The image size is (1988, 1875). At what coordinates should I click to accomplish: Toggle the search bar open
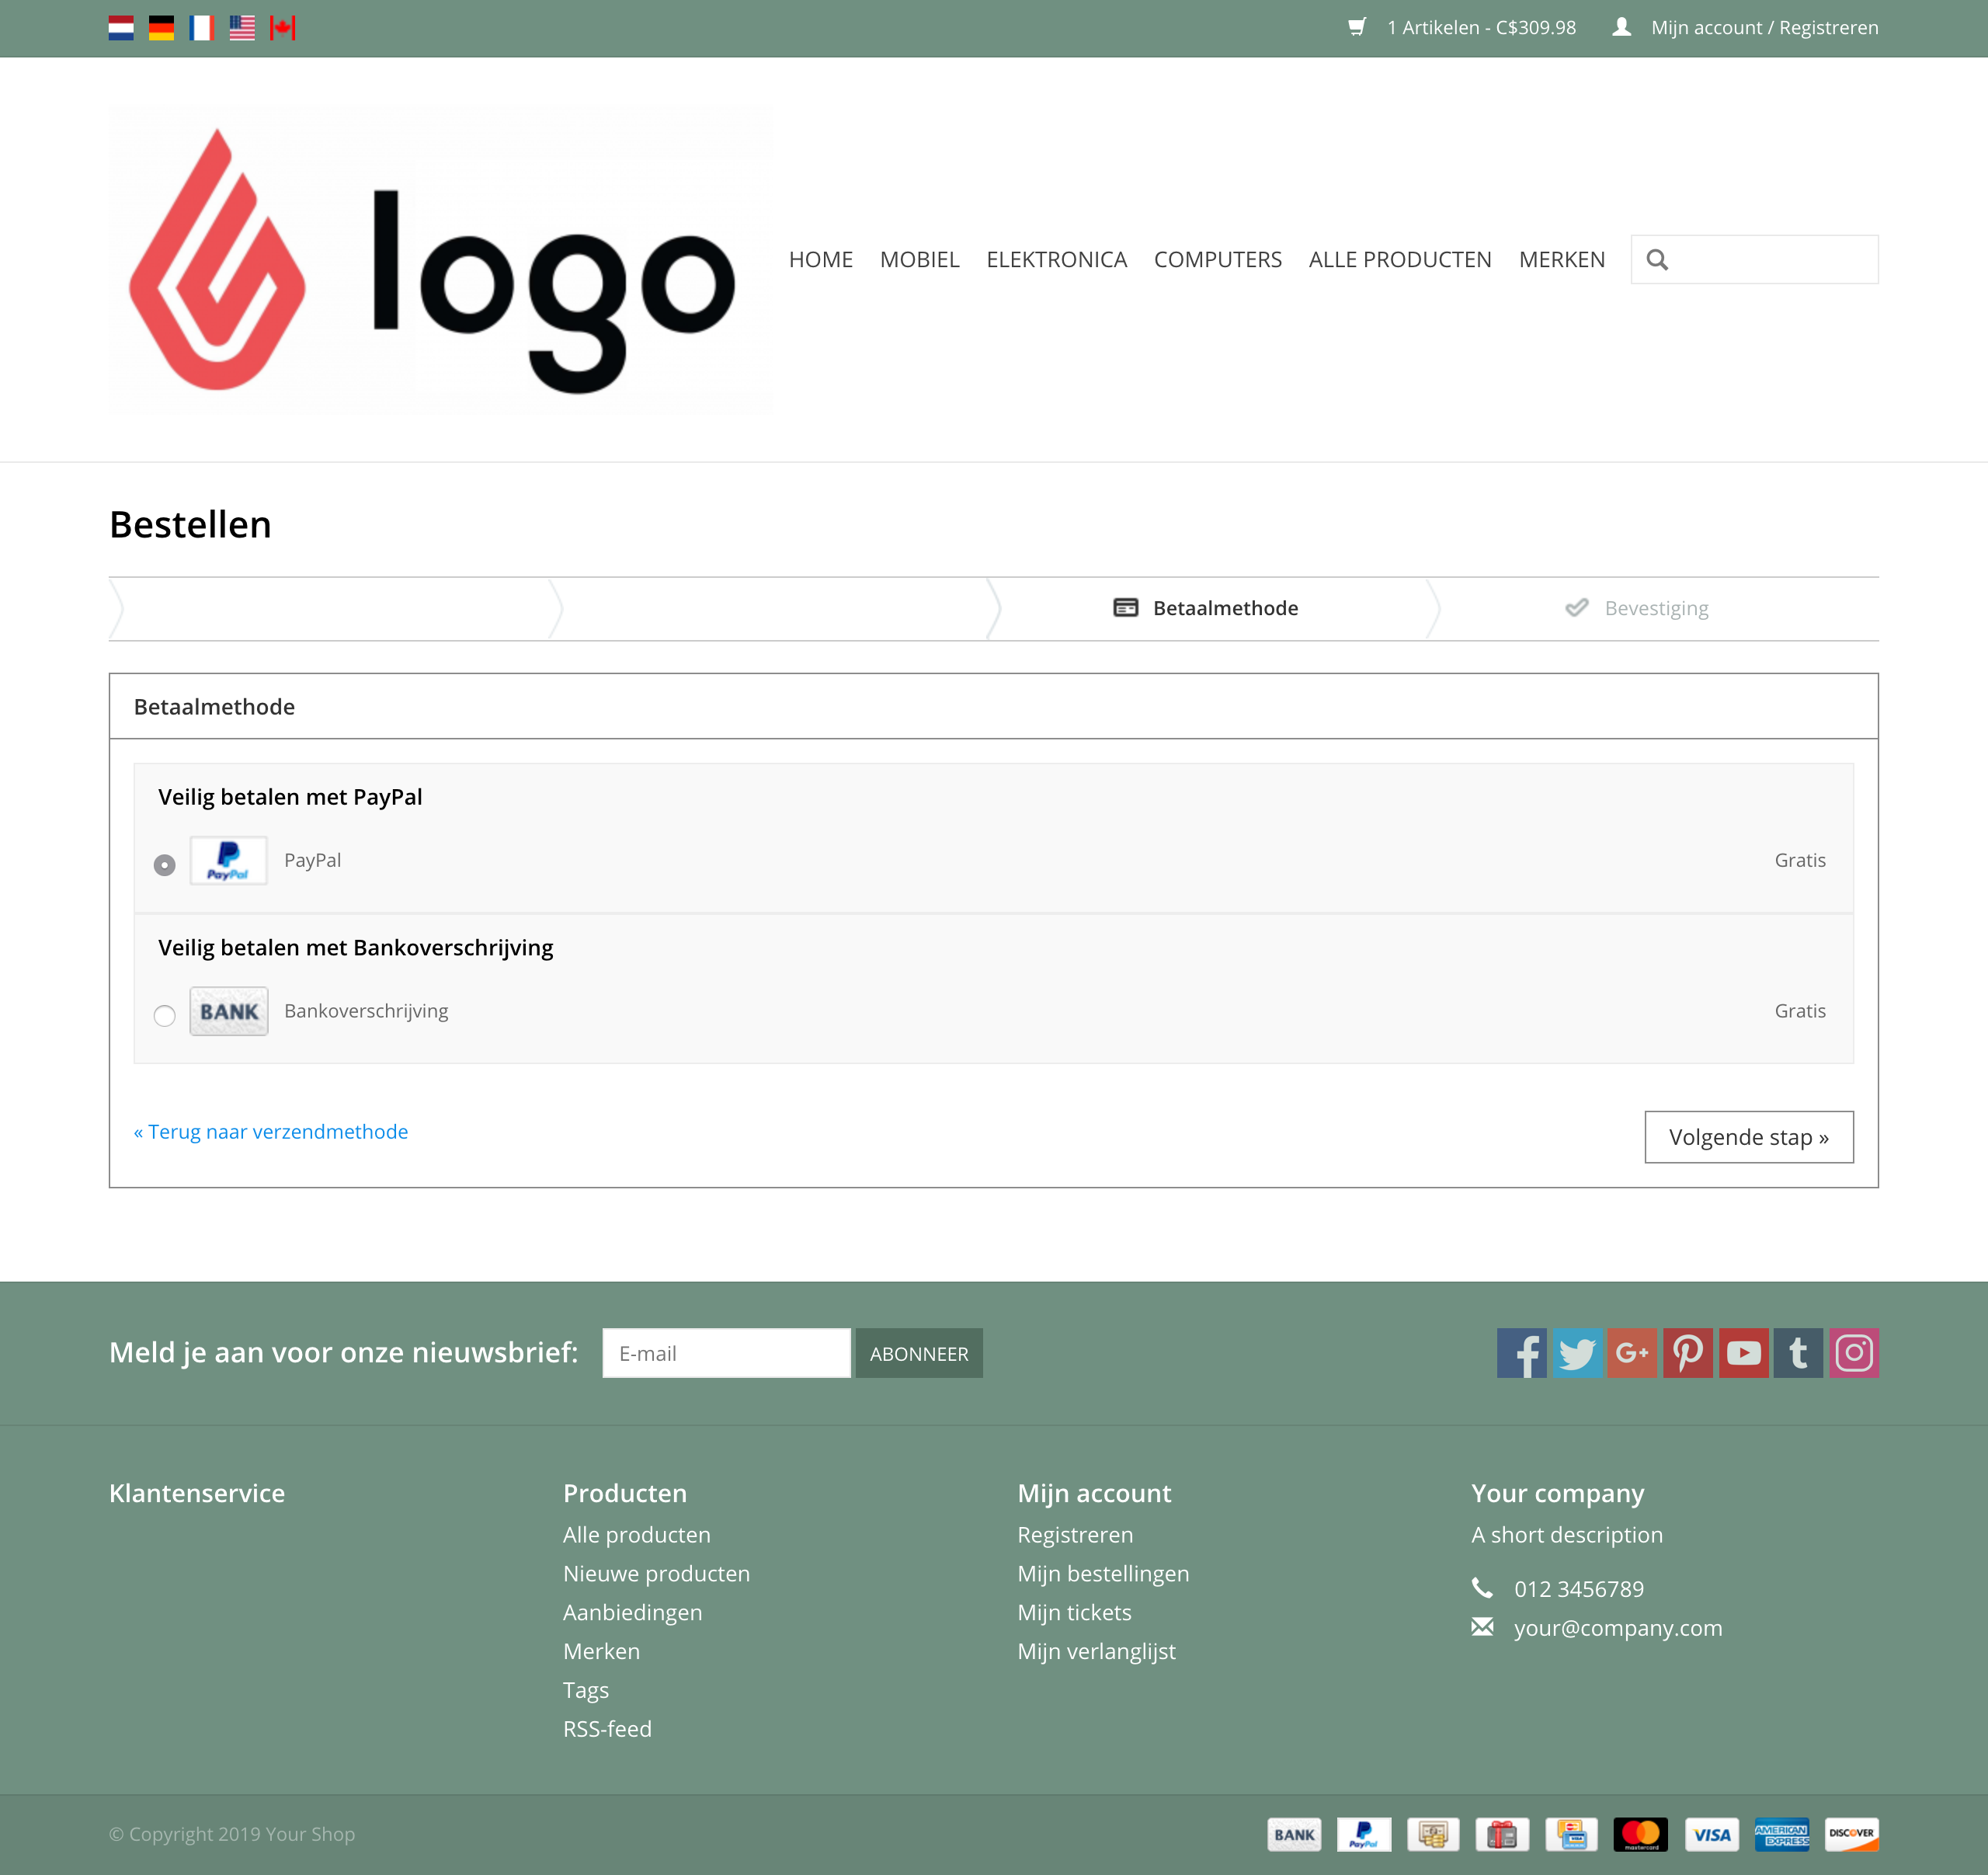1656,259
